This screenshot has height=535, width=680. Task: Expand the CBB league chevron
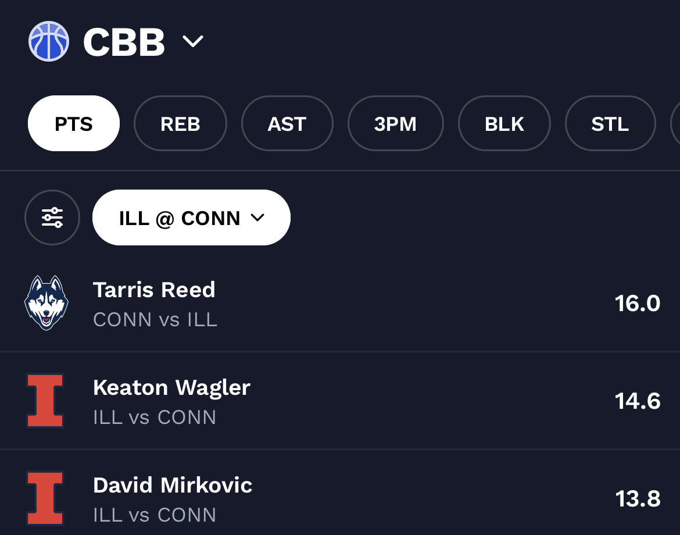pos(193,41)
